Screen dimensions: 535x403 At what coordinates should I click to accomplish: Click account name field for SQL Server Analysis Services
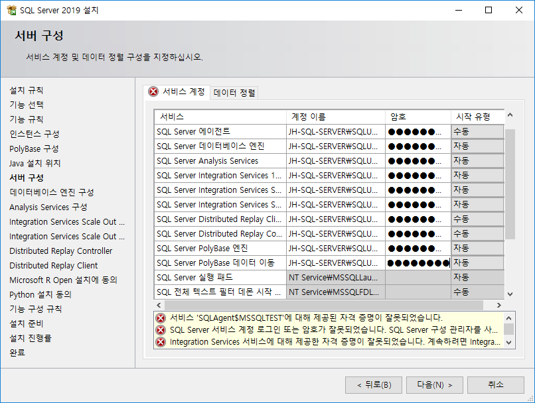[x=336, y=161]
